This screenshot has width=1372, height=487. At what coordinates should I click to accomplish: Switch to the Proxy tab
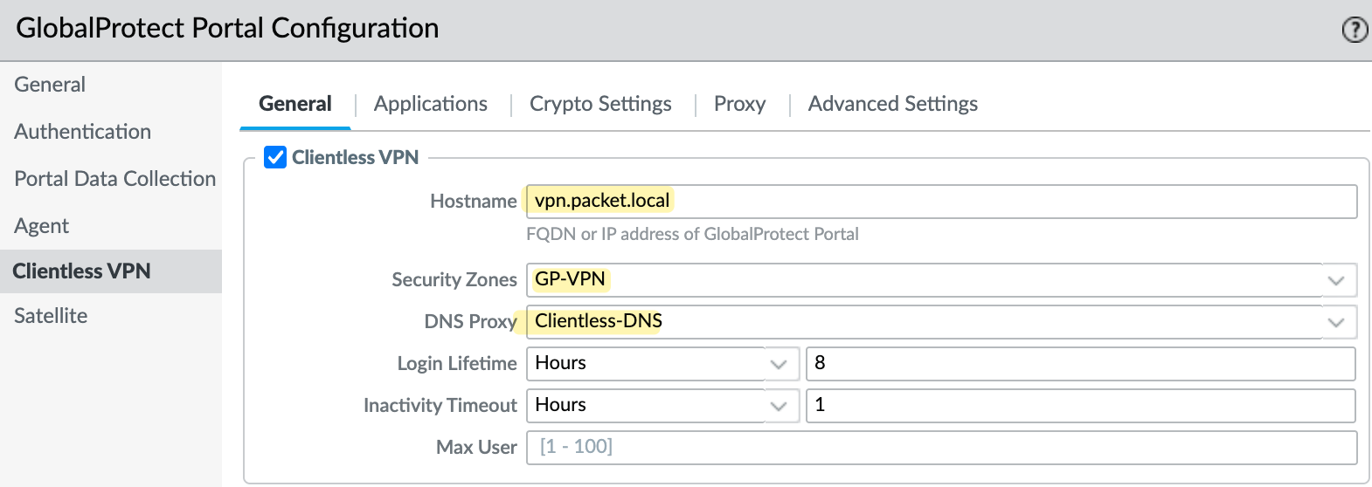[x=739, y=104]
